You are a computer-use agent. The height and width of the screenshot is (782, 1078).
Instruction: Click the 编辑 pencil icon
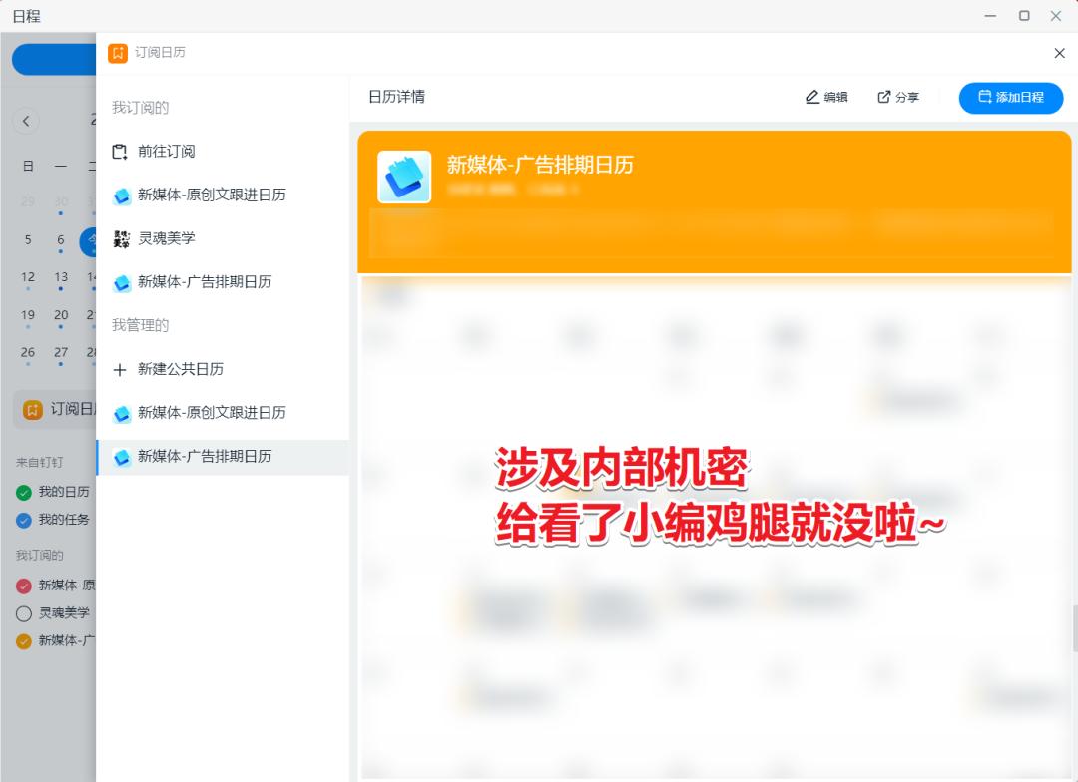pos(811,97)
